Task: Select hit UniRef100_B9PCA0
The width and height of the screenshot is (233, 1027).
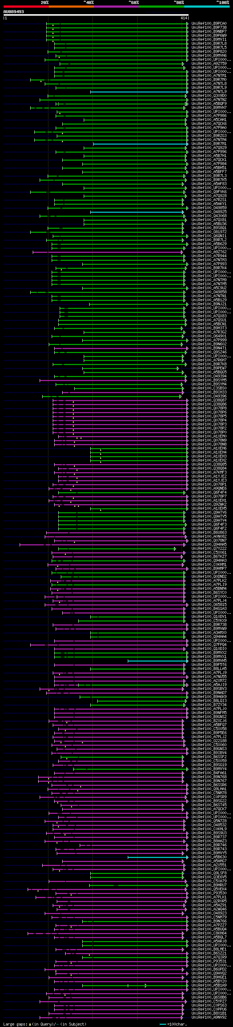Action: pos(209,24)
